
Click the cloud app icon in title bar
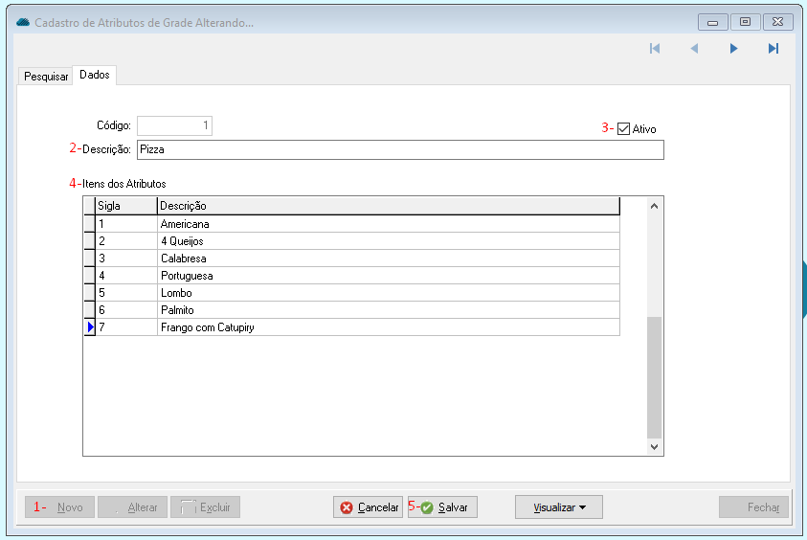tap(23, 22)
